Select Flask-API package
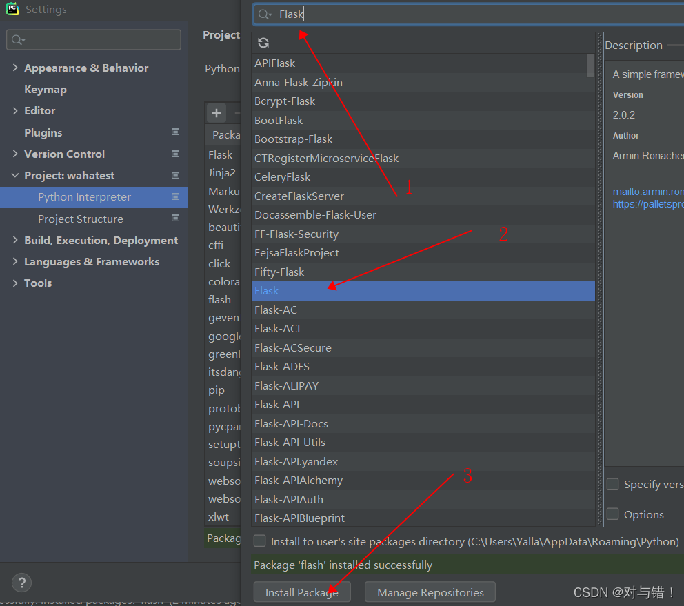This screenshot has height=606, width=684. click(x=423, y=405)
